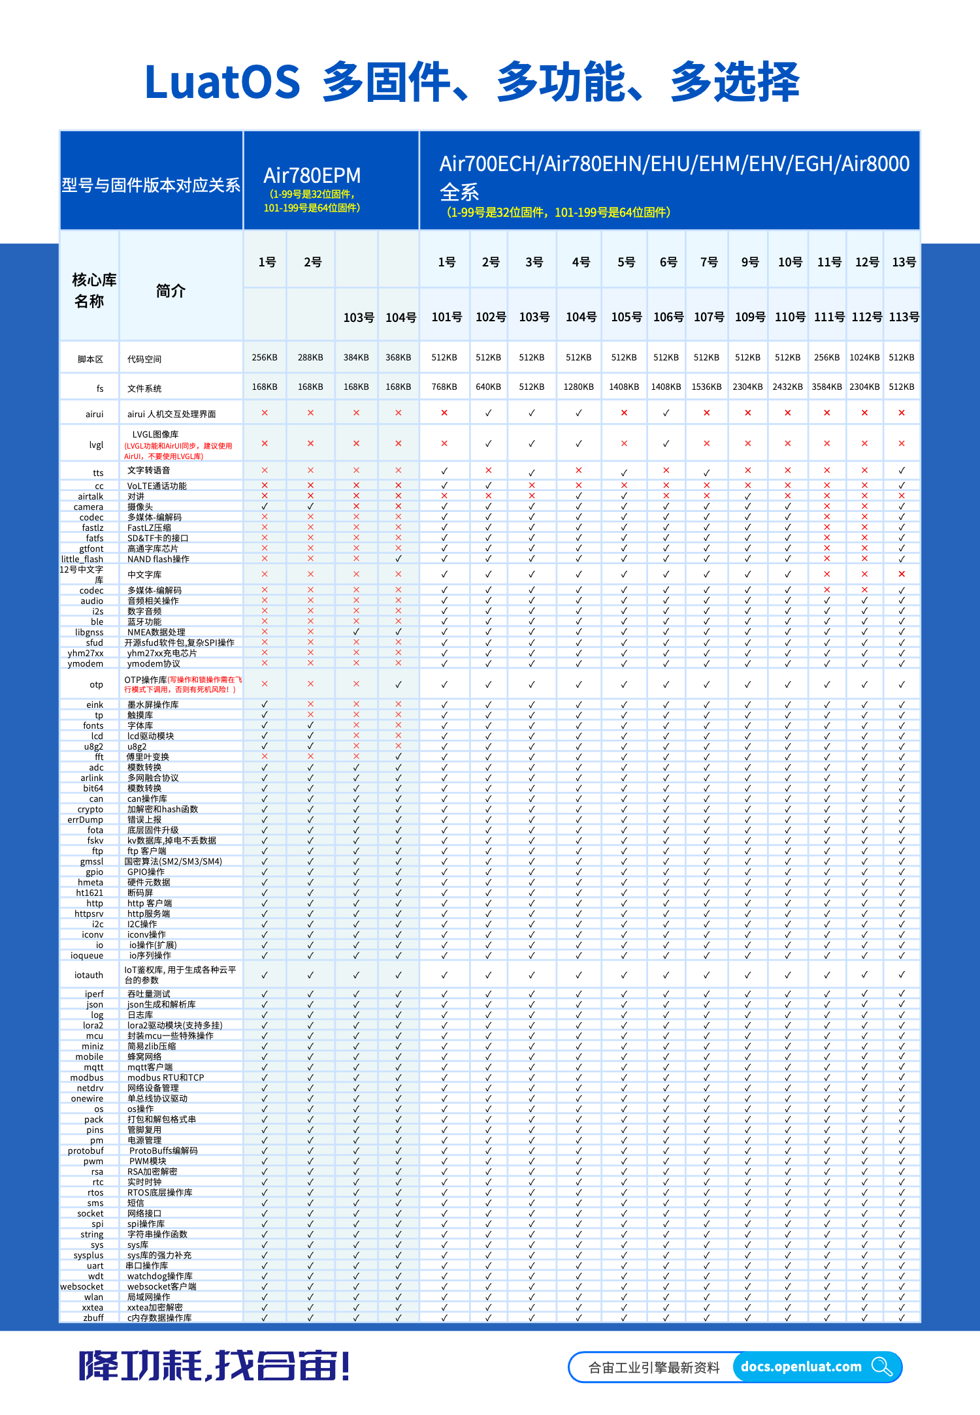Select the 113号 firmware column header
980x1415 pixels.
click(x=904, y=317)
